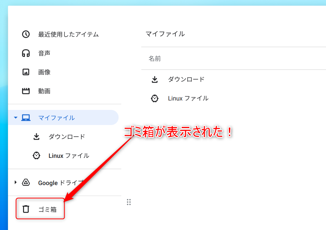The image size is (326, 230).
Task: Click the sidebar penguin Linux icon
Action: click(36, 156)
